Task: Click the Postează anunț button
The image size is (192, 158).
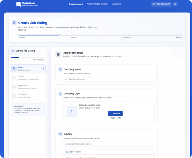Action: (x=161, y=4)
